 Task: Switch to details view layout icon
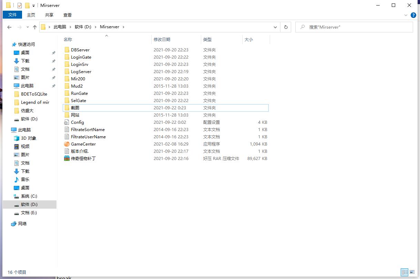pos(404,272)
